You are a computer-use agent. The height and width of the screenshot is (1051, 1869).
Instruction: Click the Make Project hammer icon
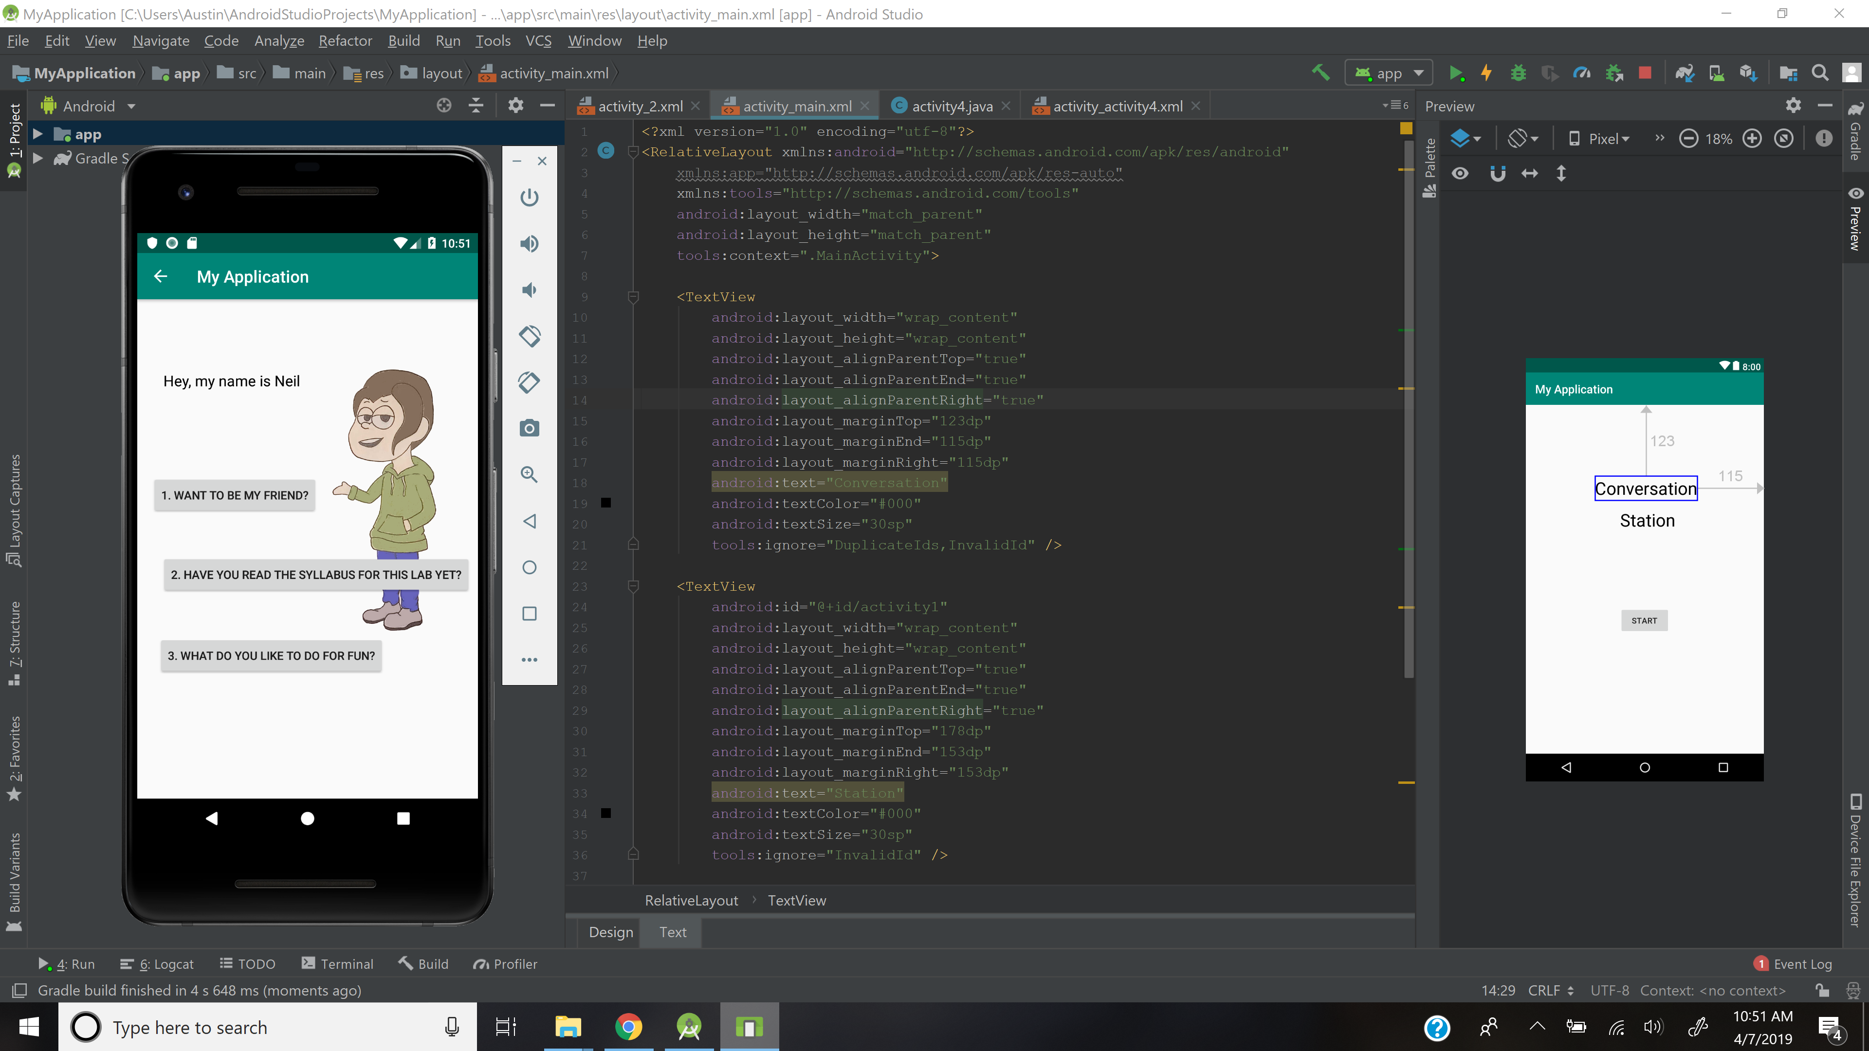(x=1320, y=72)
